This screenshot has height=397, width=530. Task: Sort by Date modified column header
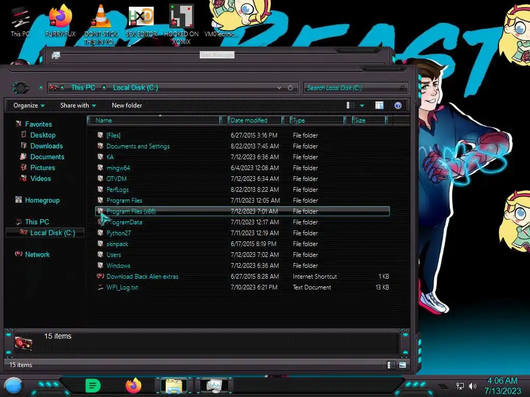click(255, 120)
